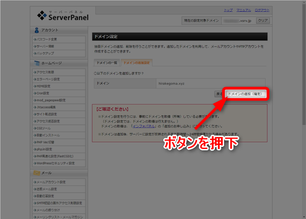Click the メール section envelope icon
Screen dimensions: 306x219
point(37,173)
